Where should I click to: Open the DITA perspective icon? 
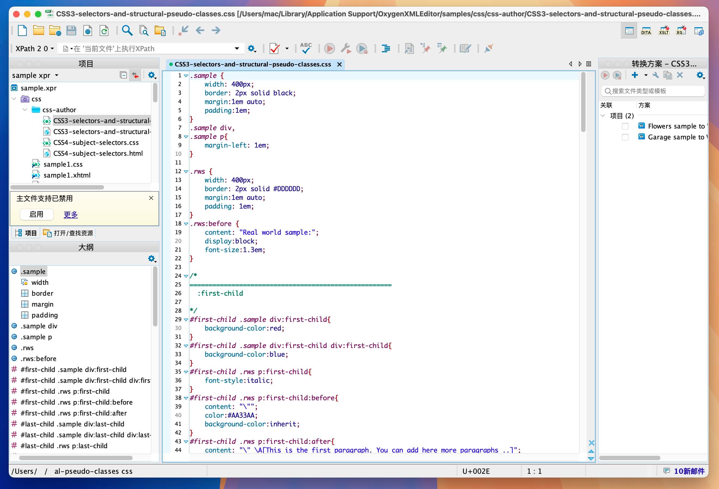tap(646, 30)
